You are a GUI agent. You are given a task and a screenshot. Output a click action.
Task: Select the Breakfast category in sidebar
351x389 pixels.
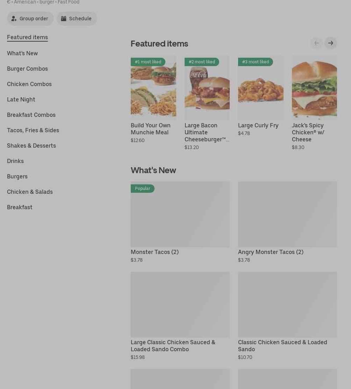click(20, 207)
